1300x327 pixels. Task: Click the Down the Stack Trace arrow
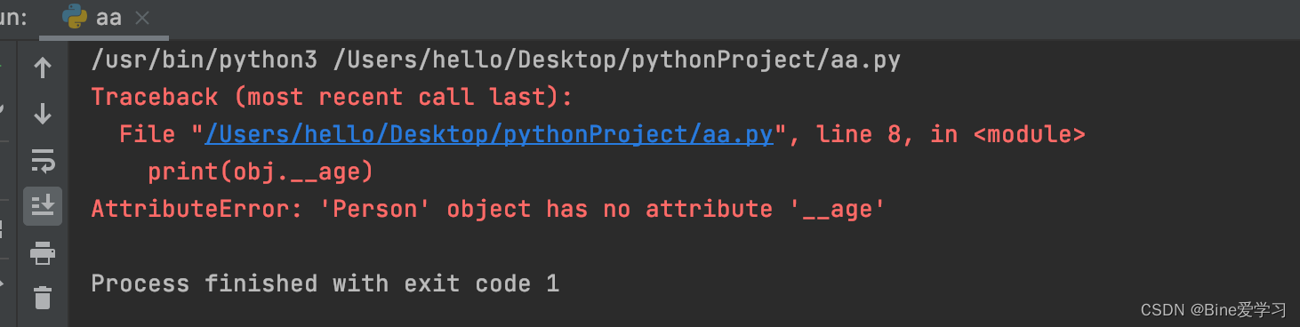coord(42,114)
